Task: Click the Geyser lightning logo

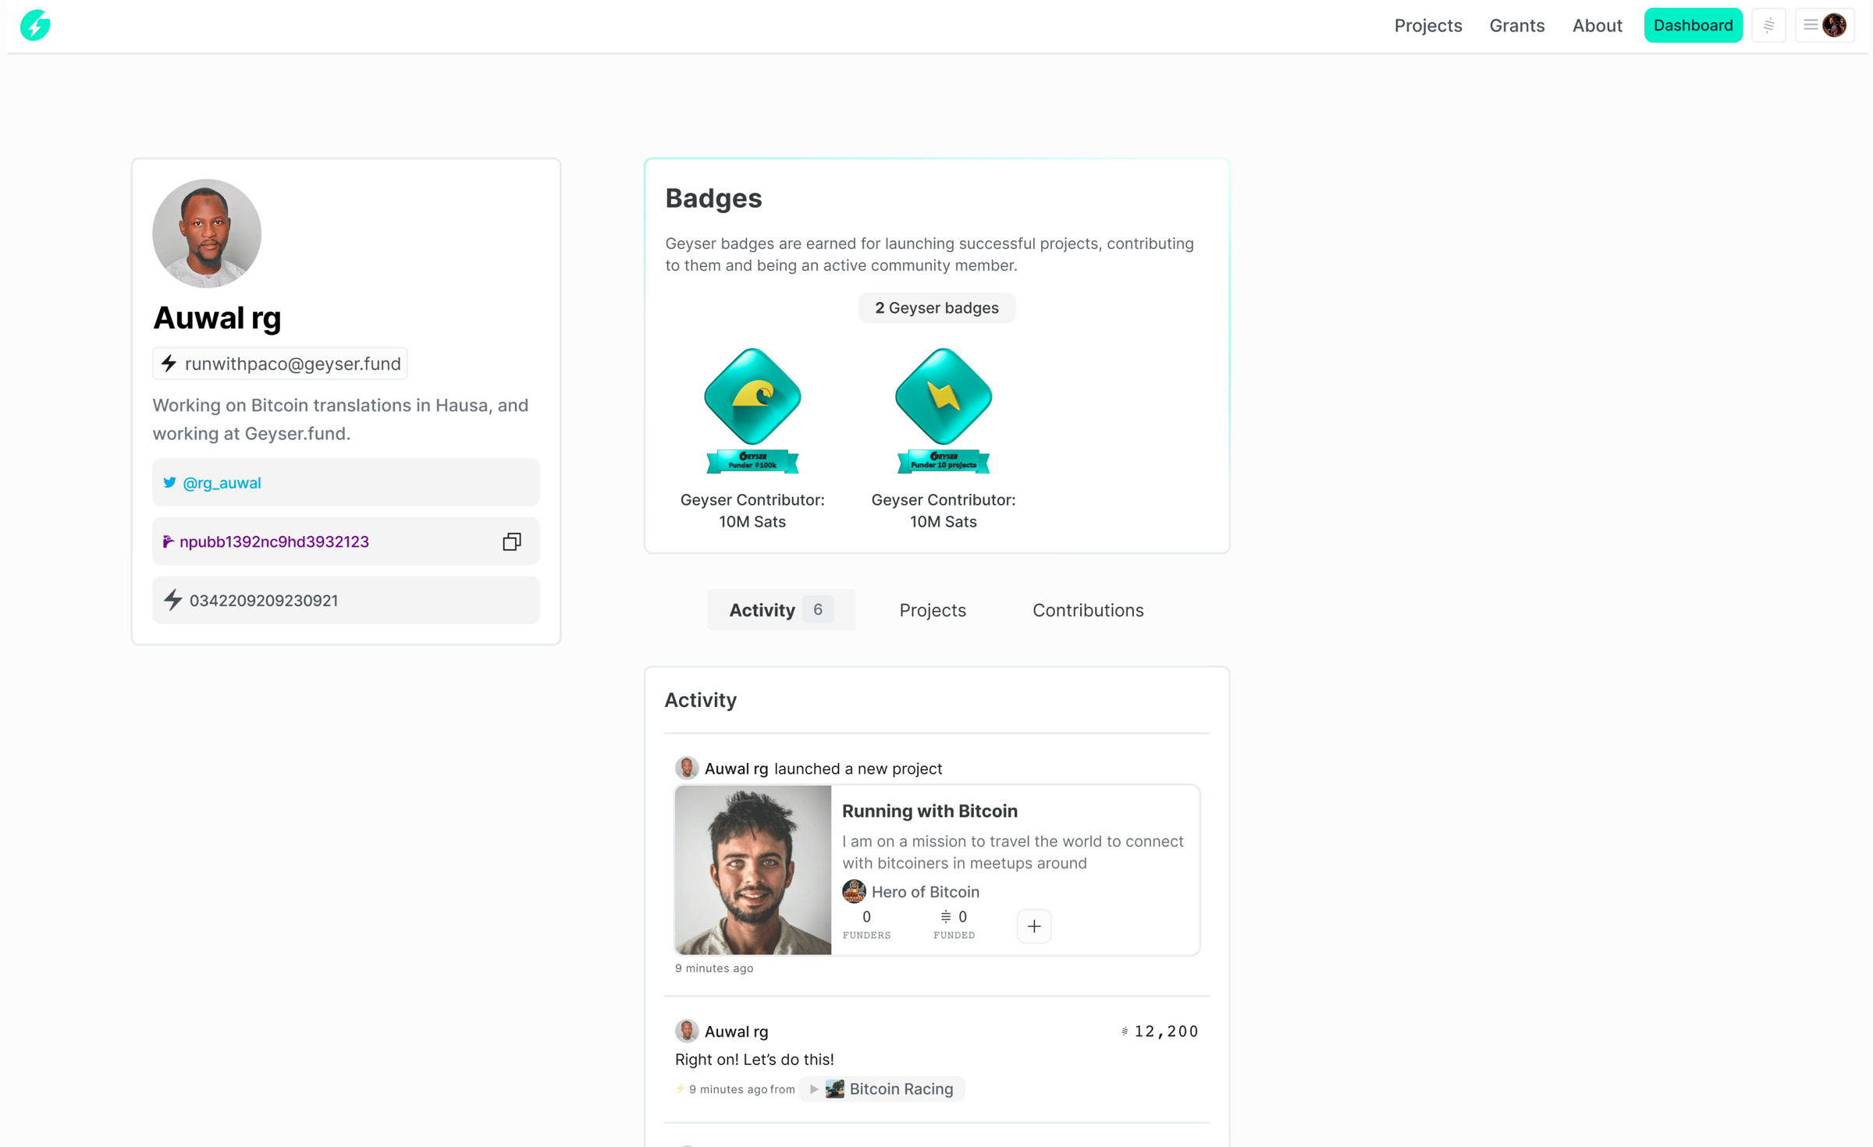Action: pyautogui.click(x=35, y=26)
